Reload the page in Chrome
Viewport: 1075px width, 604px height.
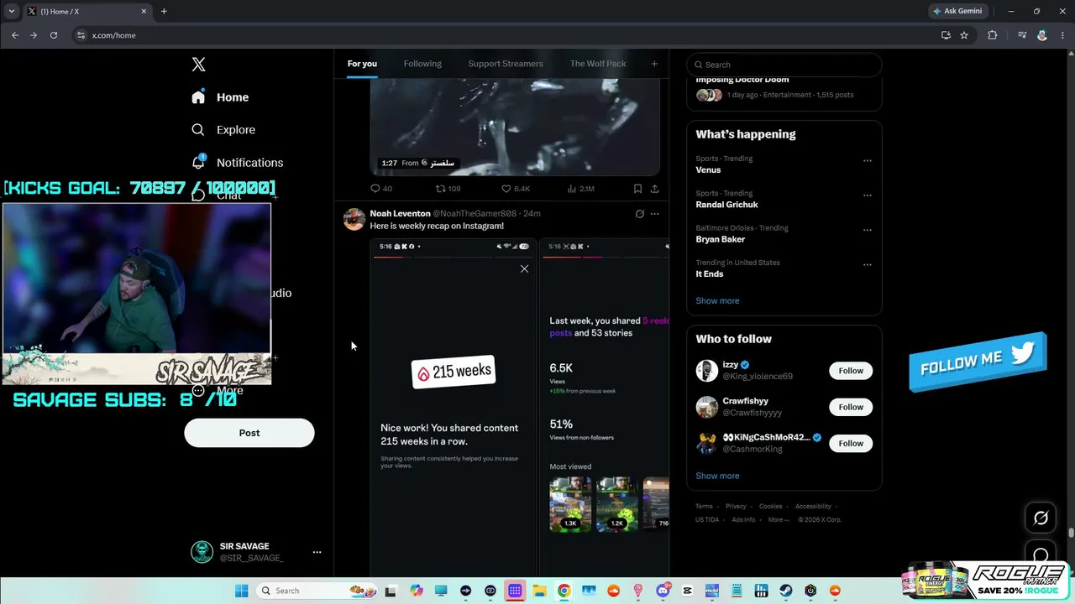point(54,35)
